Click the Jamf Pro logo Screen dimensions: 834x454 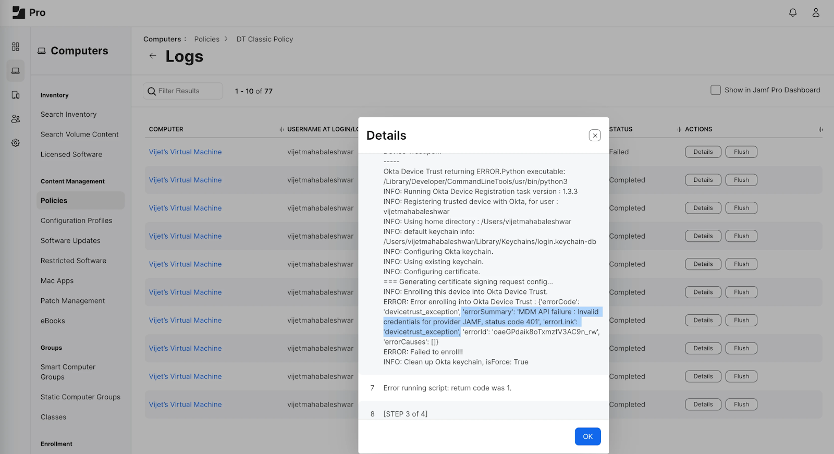point(29,13)
